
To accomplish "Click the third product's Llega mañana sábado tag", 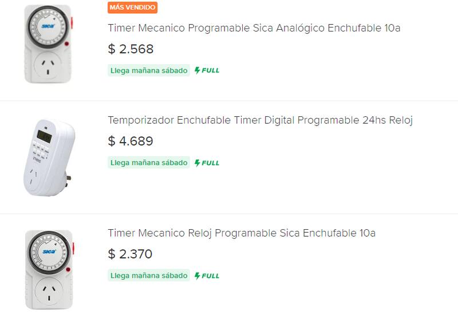I will point(149,276).
